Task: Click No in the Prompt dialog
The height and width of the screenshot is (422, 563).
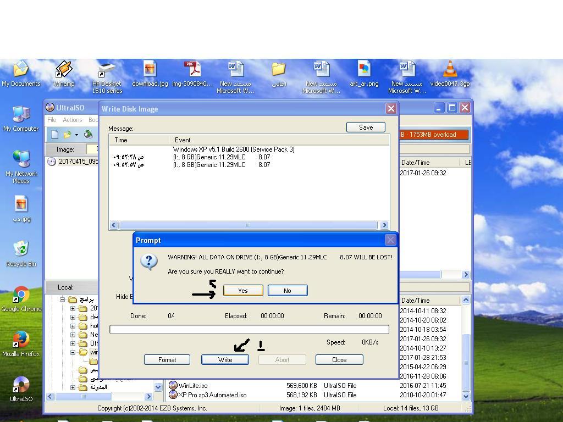Action: [x=287, y=290]
